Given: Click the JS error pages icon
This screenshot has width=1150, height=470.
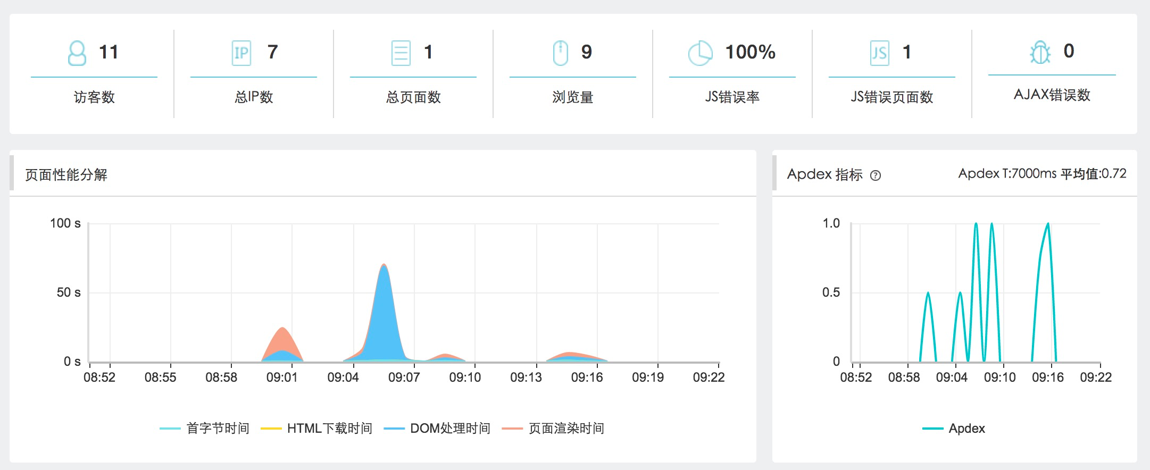Looking at the screenshot, I should [x=880, y=53].
